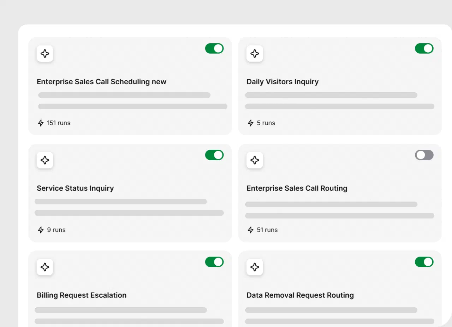
Task: Click sparkle icon on Enterprise Sales Call Routing card
Action: 255,160
